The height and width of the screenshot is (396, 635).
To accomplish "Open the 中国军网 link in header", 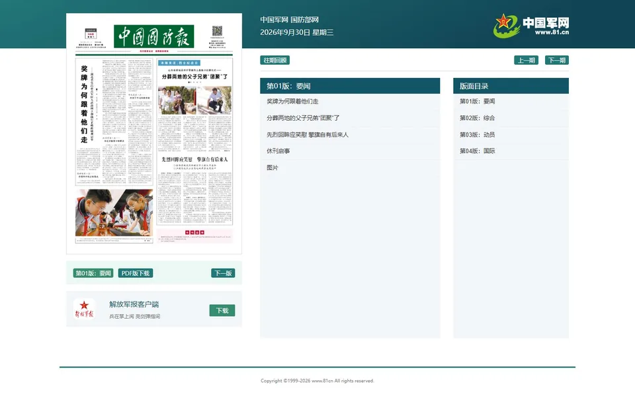I will click(274, 19).
